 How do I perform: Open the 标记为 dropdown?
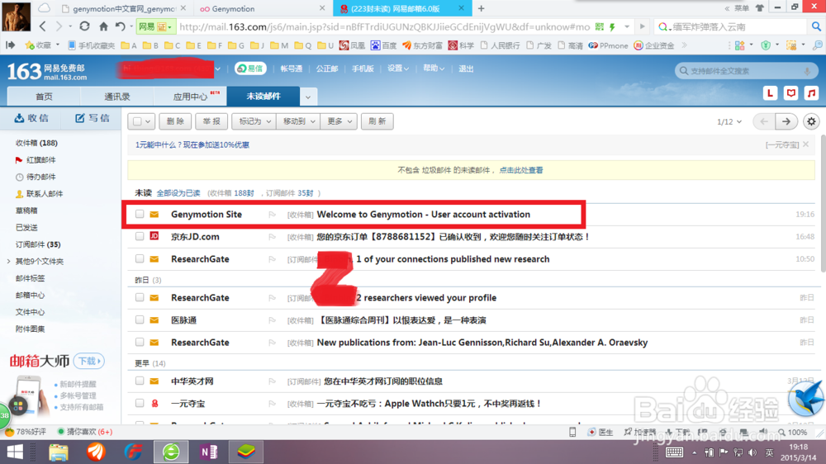coord(254,121)
